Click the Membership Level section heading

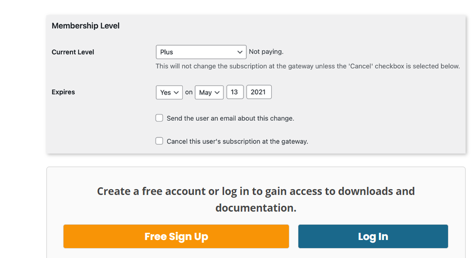(86, 26)
